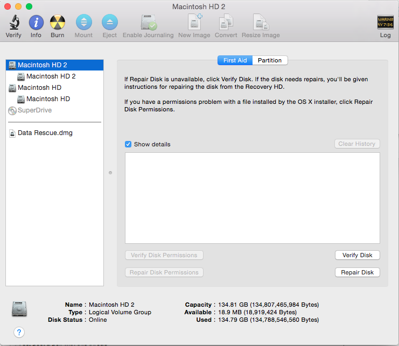The width and height of the screenshot is (399, 346).
Task: Click the Eject toolbar icon
Action: [110, 23]
